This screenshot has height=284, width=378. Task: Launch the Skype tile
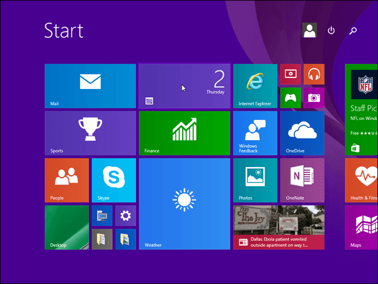click(114, 180)
